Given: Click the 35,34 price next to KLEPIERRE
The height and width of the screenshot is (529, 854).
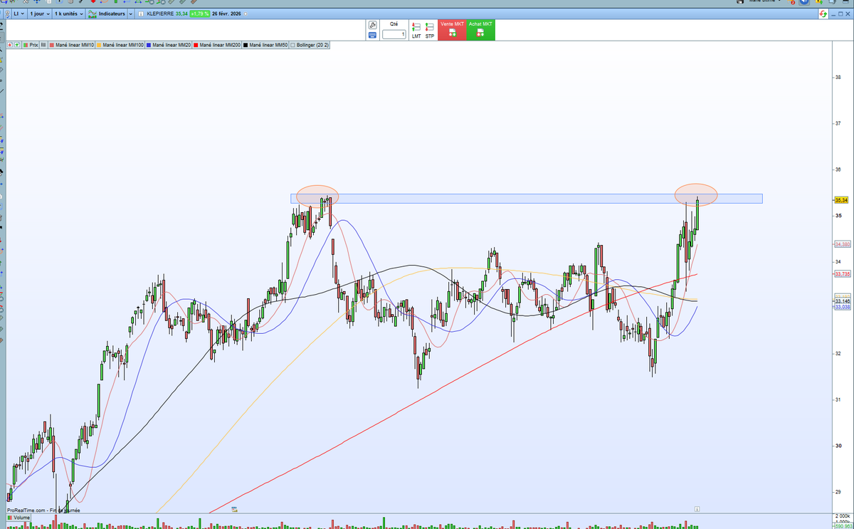Looking at the screenshot, I should [x=181, y=14].
